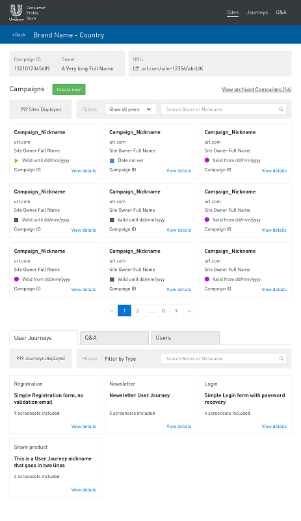Viewport: 301px width, 521px height.
Task: Open View archived Campaigns (16) link
Action: (x=257, y=89)
